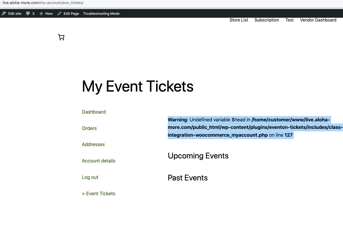This screenshot has height=228, width=343.
Task: Click the plus icon beside New
Action: pyautogui.click(x=41, y=13)
